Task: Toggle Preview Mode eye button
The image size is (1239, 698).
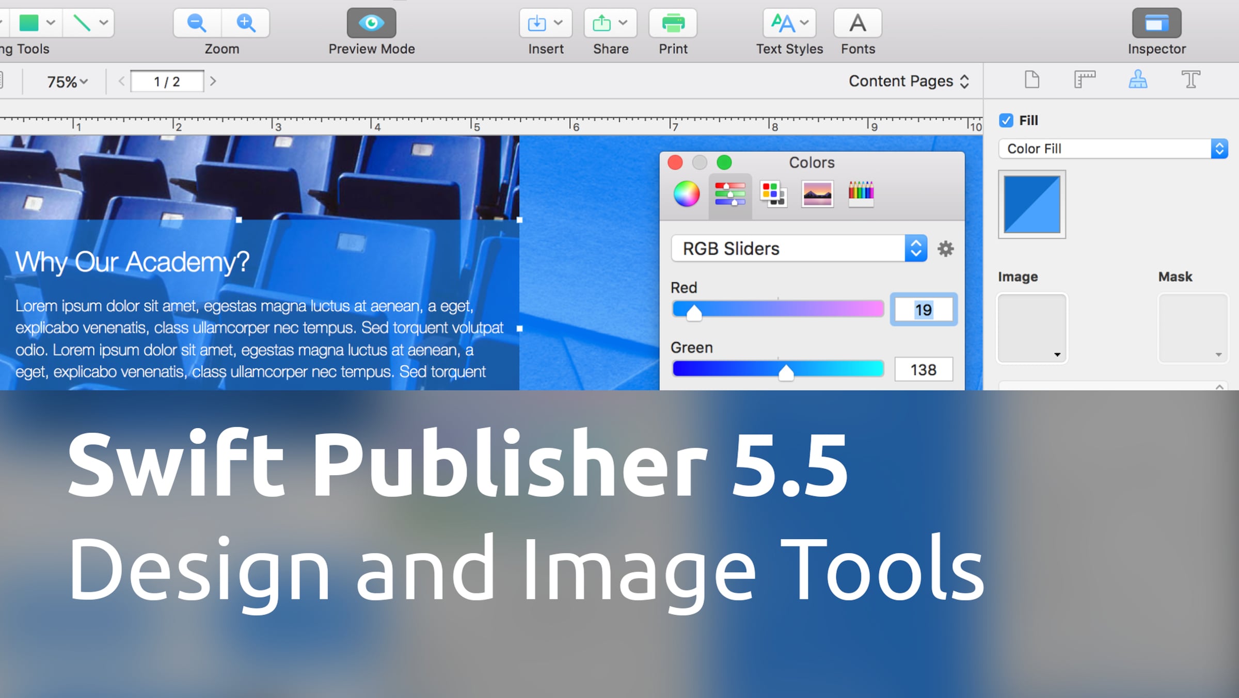Action: [x=371, y=23]
